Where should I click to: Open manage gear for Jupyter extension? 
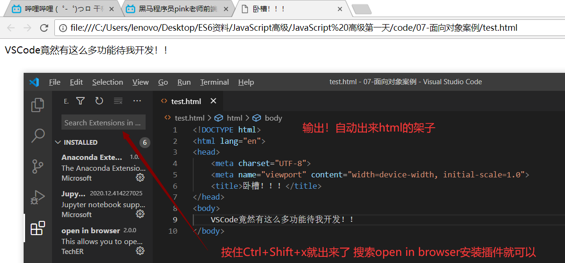pyautogui.click(x=140, y=214)
